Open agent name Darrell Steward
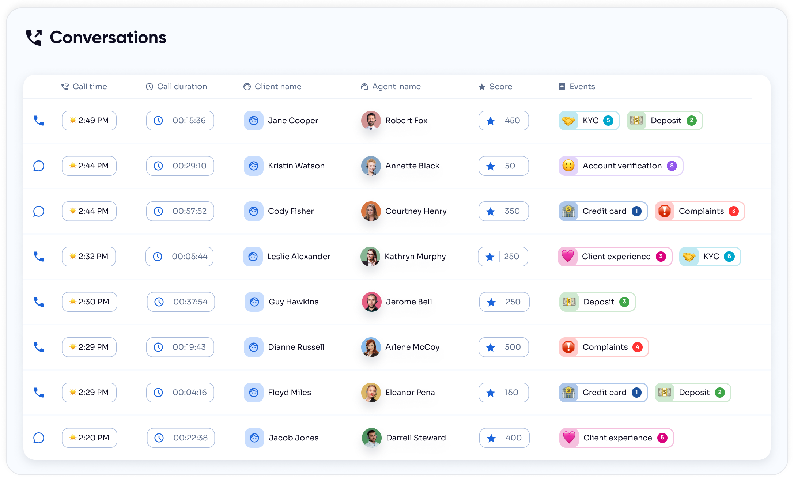 coord(416,438)
